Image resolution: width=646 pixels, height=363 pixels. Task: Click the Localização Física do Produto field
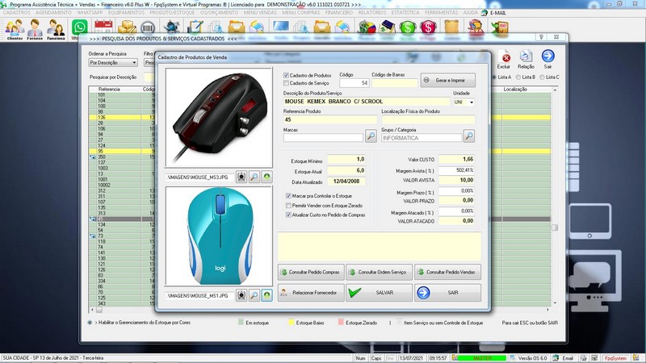click(x=428, y=119)
